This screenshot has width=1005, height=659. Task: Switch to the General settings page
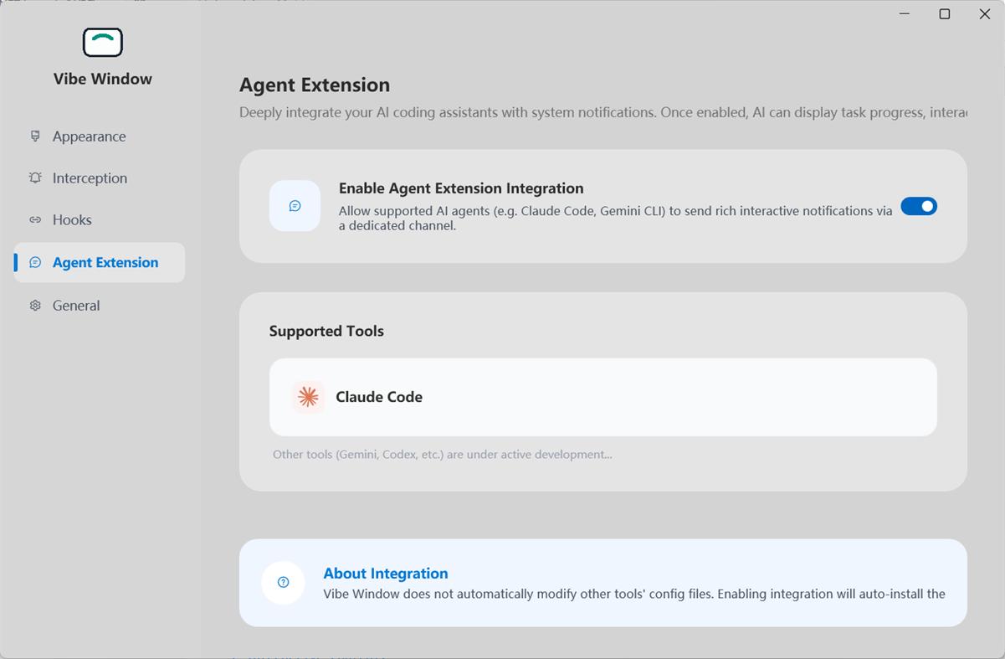(100, 306)
